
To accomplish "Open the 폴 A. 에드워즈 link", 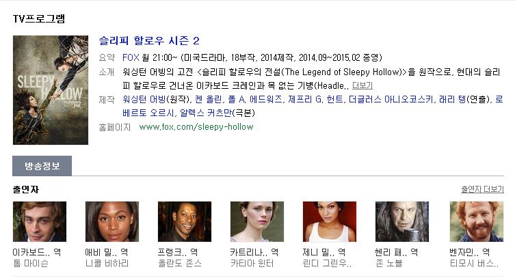I will tap(255, 99).
